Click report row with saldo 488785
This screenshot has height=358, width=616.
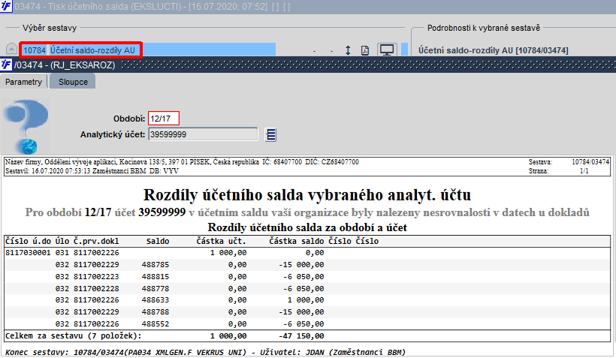(307, 265)
